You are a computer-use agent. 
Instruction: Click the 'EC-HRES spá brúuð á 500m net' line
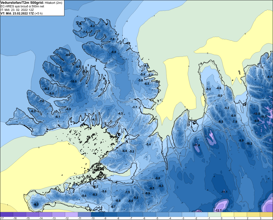22,6
